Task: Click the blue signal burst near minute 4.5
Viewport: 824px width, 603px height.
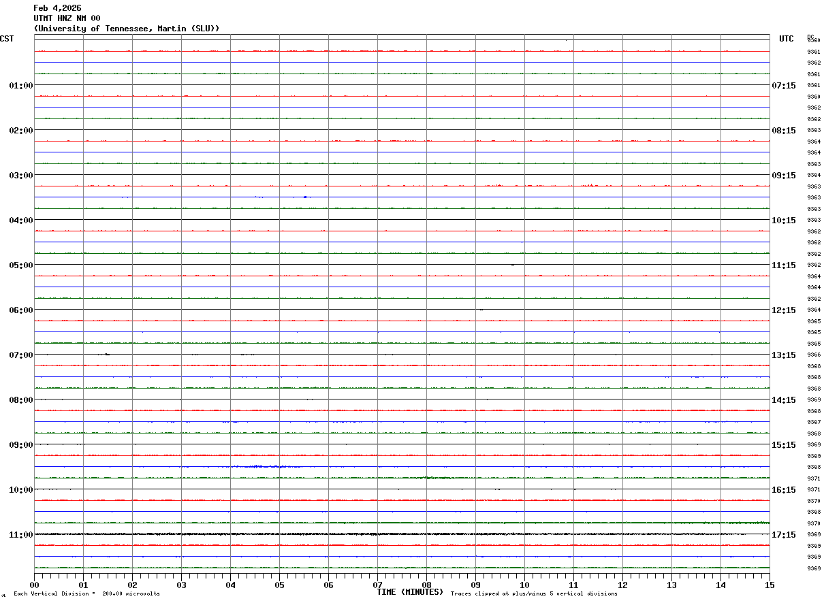Action: [x=259, y=466]
